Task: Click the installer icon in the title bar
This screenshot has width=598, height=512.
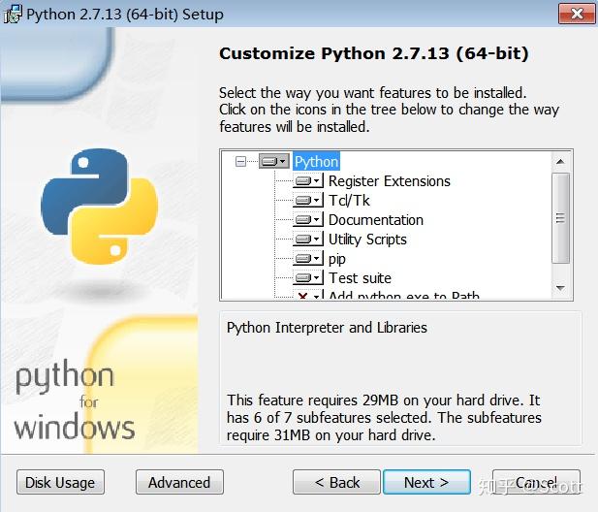Action: point(14,15)
